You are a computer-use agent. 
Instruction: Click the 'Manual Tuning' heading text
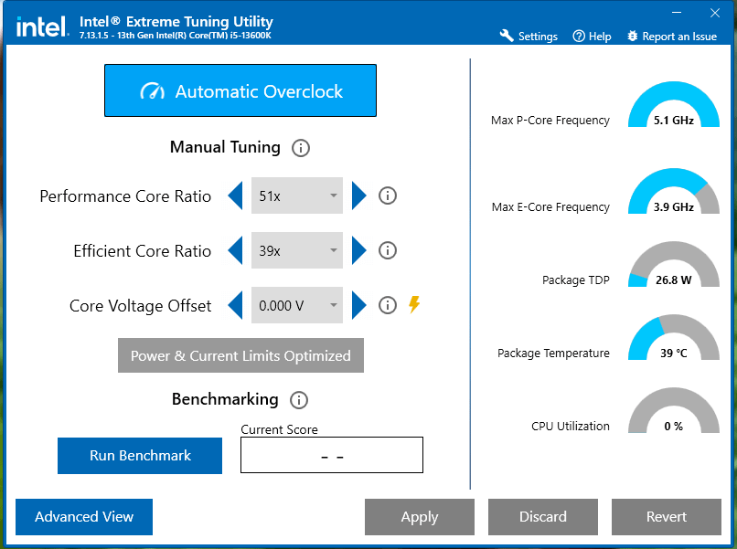[x=225, y=147]
